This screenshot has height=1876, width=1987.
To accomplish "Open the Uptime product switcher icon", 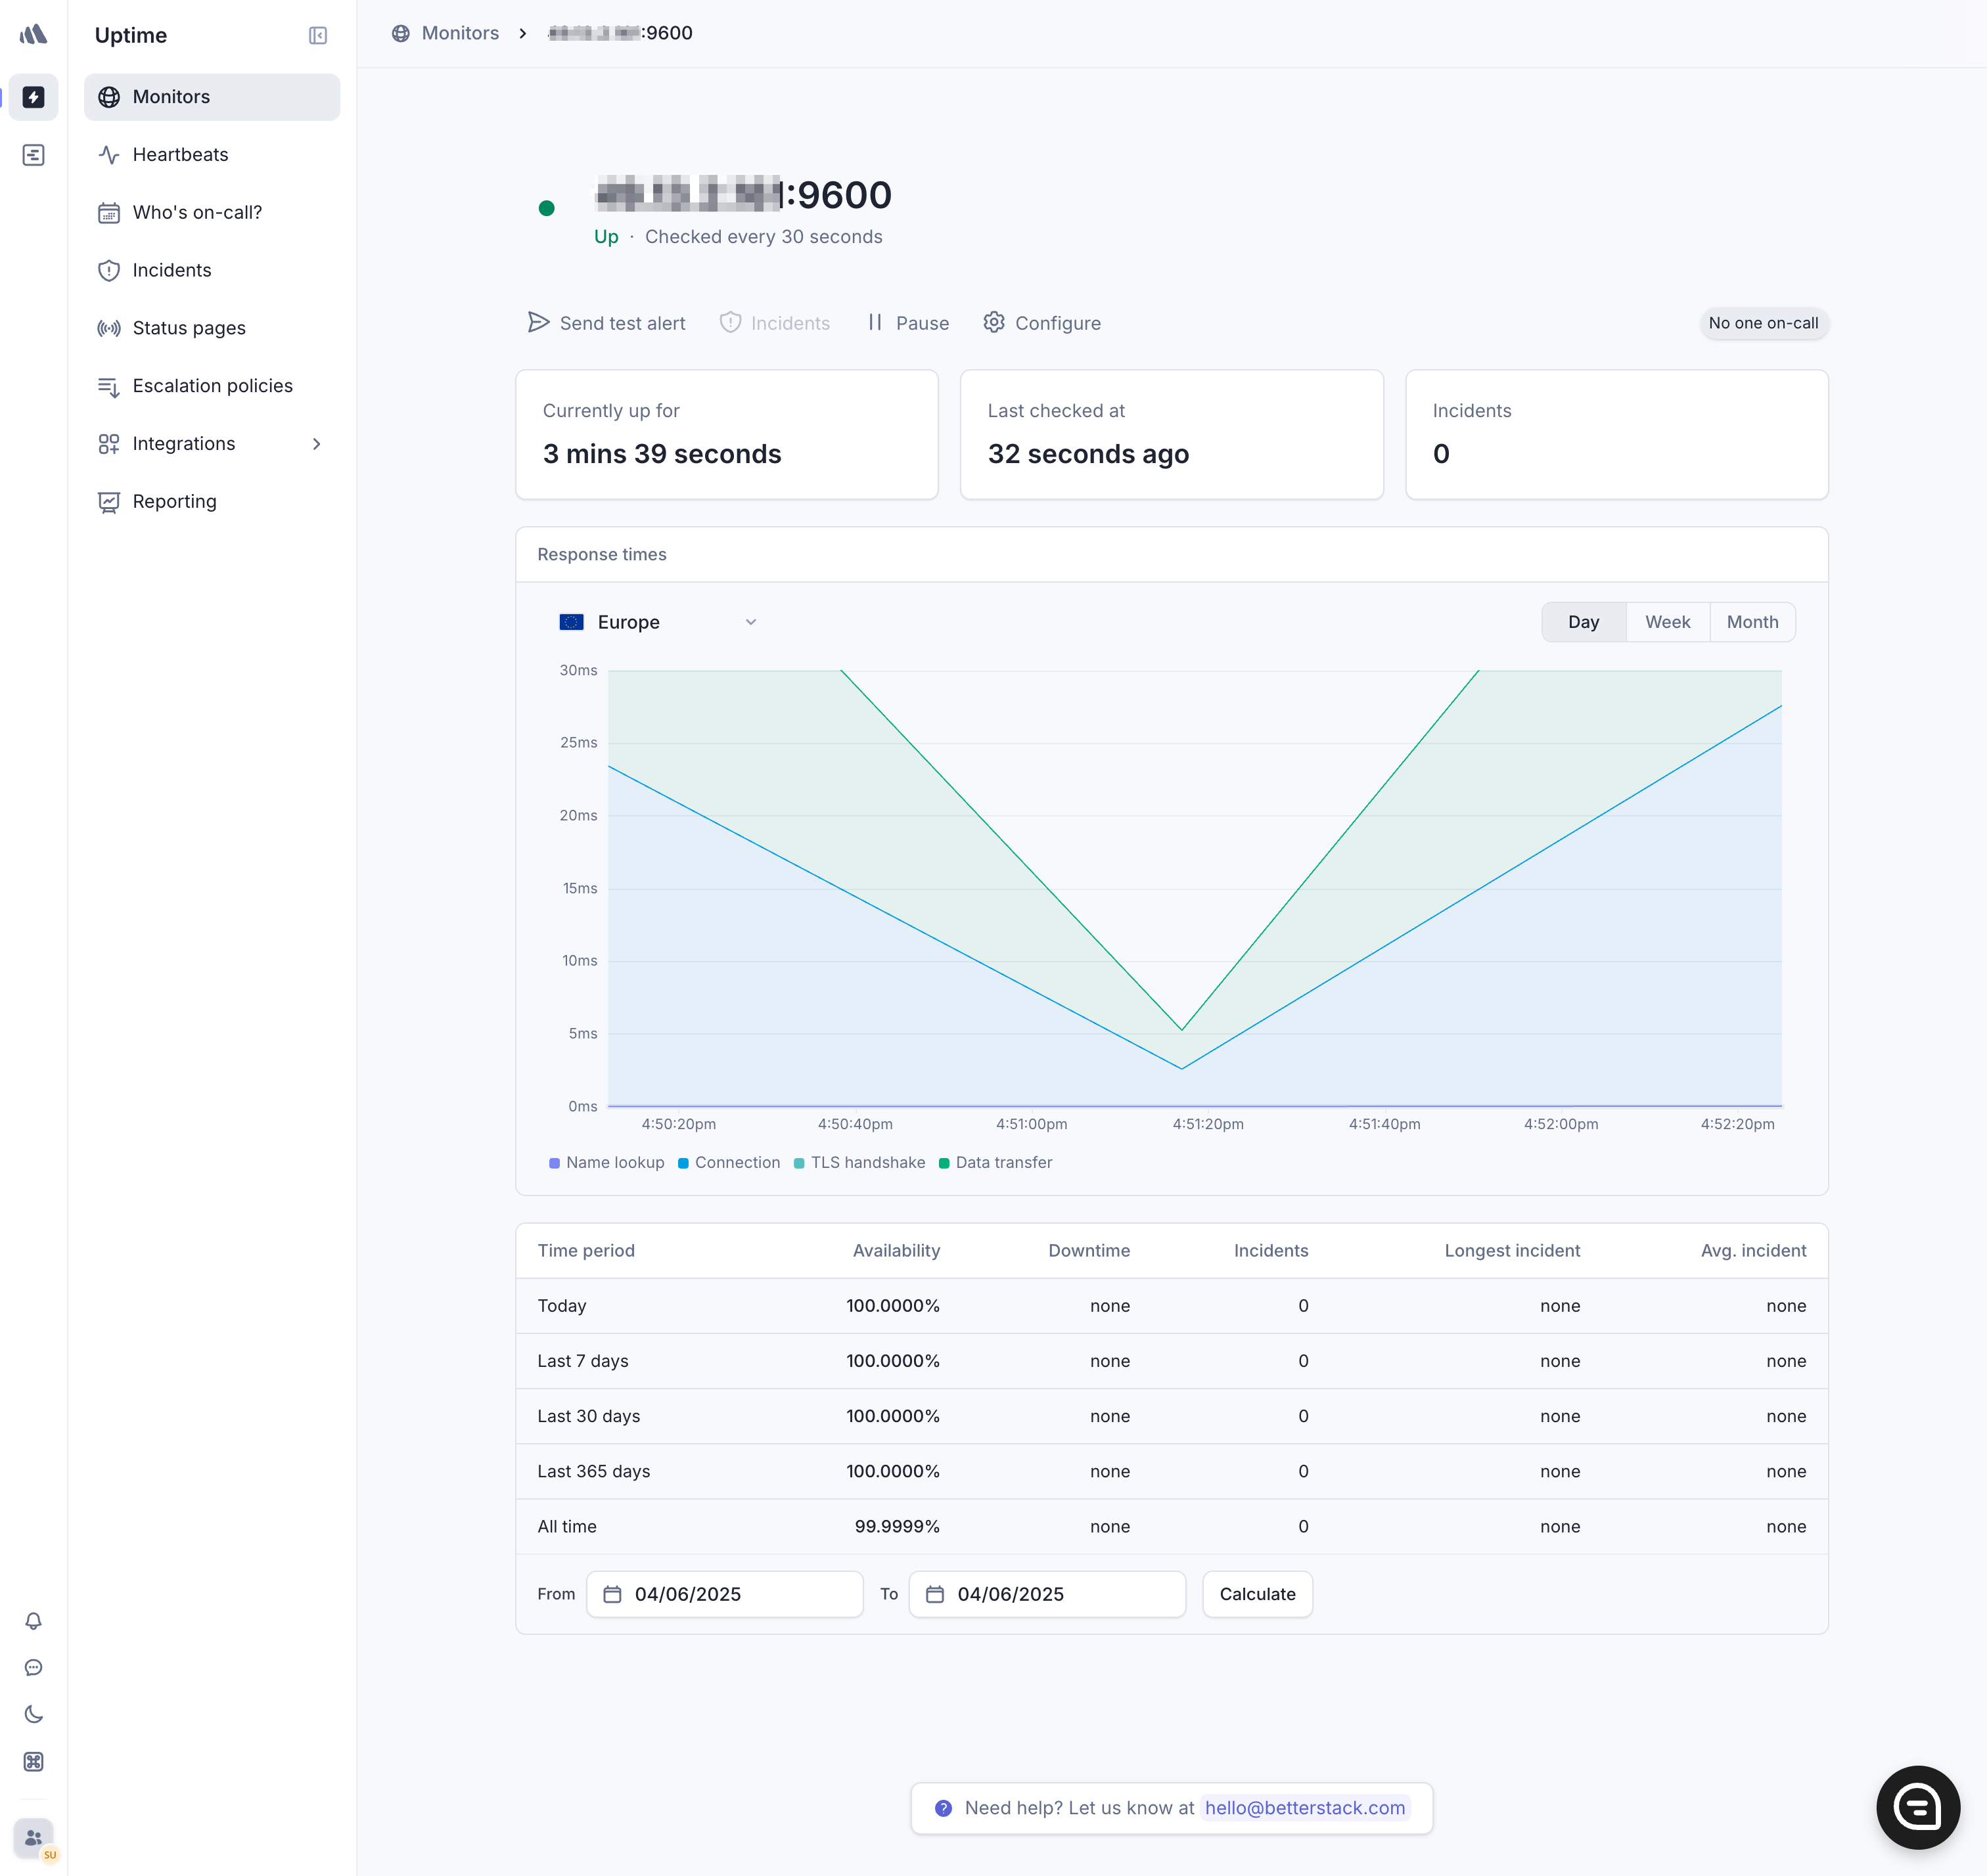I will 33,97.
